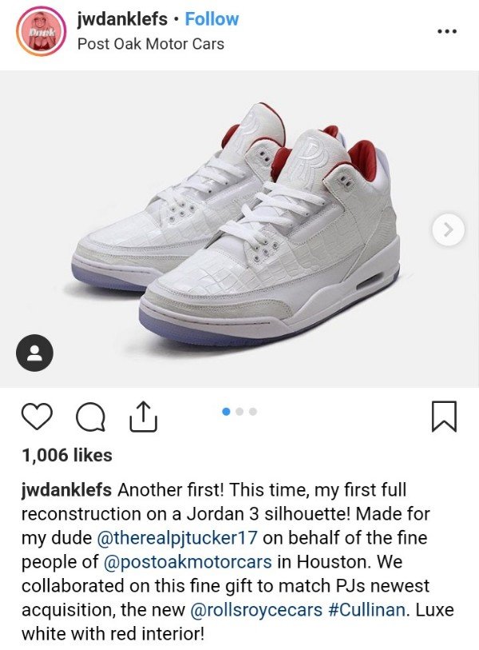Open comments with the speech bubble icon

click(90, 417)
